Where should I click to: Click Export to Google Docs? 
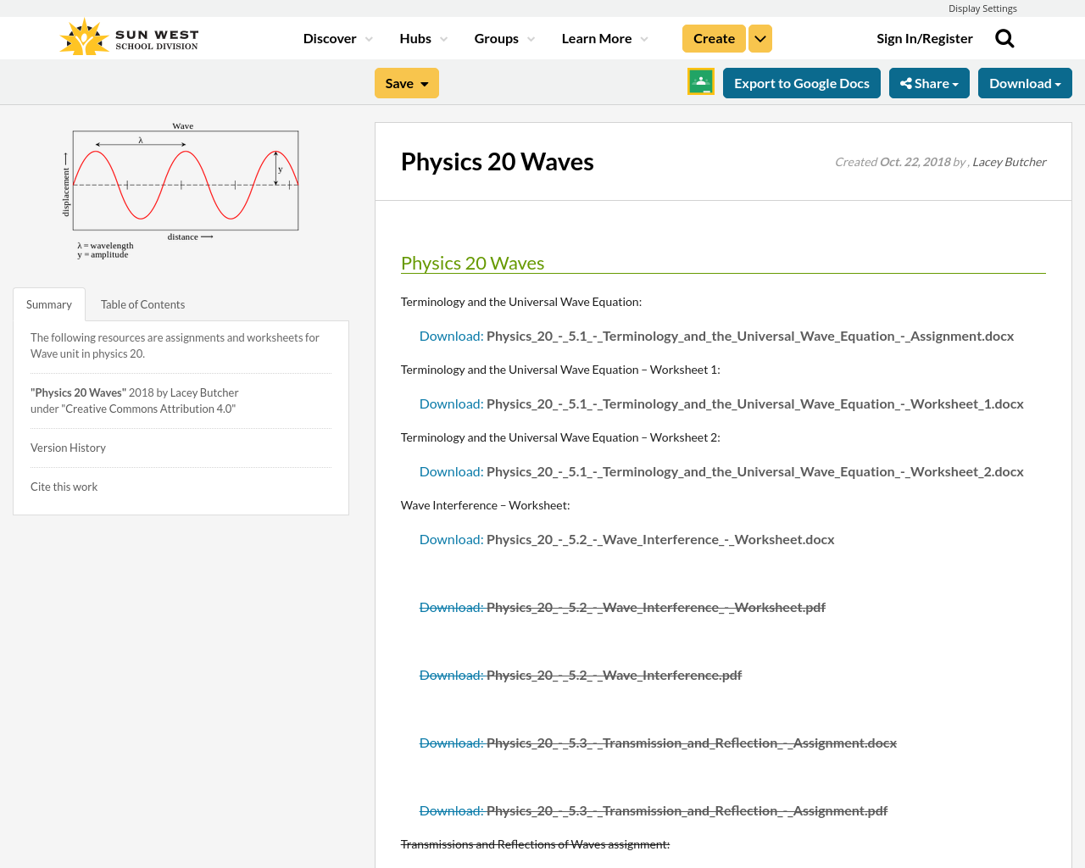[802, 82]
